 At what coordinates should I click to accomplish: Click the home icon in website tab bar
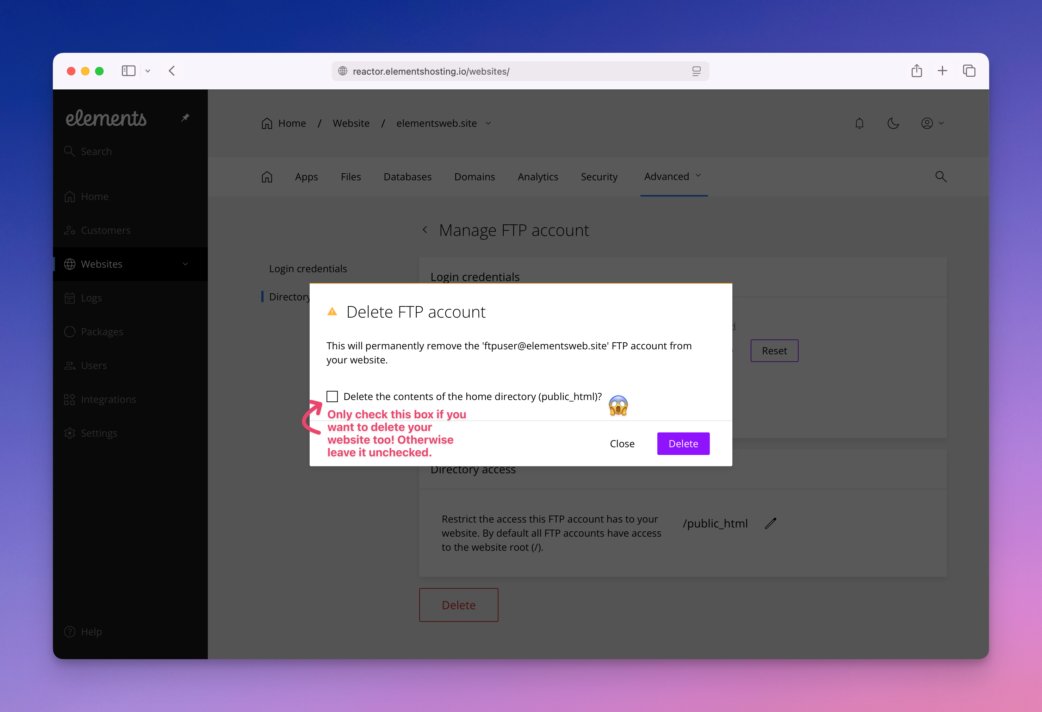267,176
